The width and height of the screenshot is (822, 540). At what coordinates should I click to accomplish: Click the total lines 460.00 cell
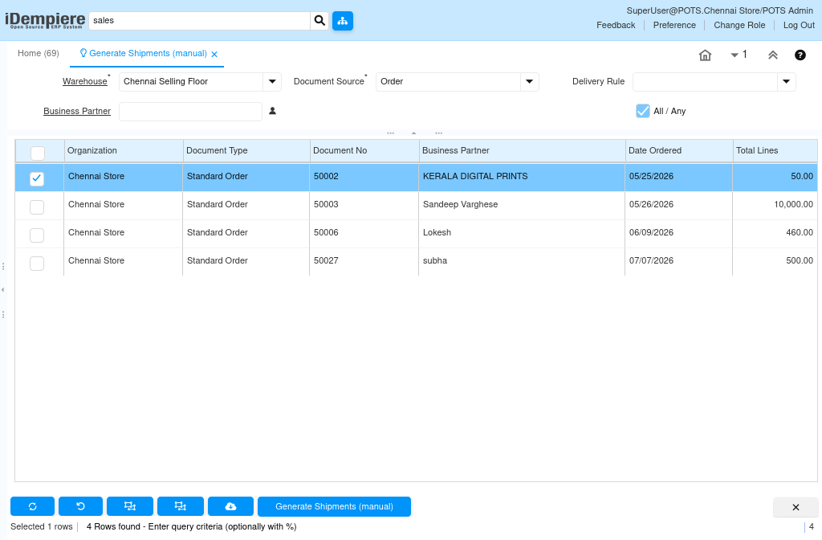pyautogui.click(x=775, y=232)
